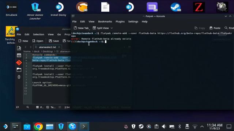Open the View menu in Konsole
The image size is (234, 131).
click(x=91, y=21)
